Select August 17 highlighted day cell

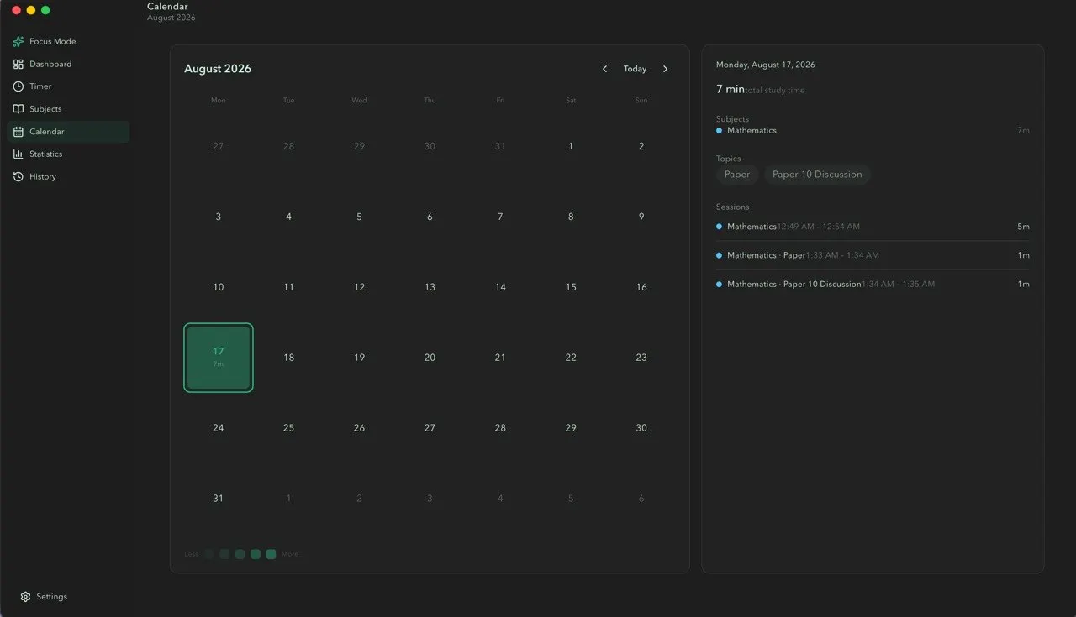(219, 358)
